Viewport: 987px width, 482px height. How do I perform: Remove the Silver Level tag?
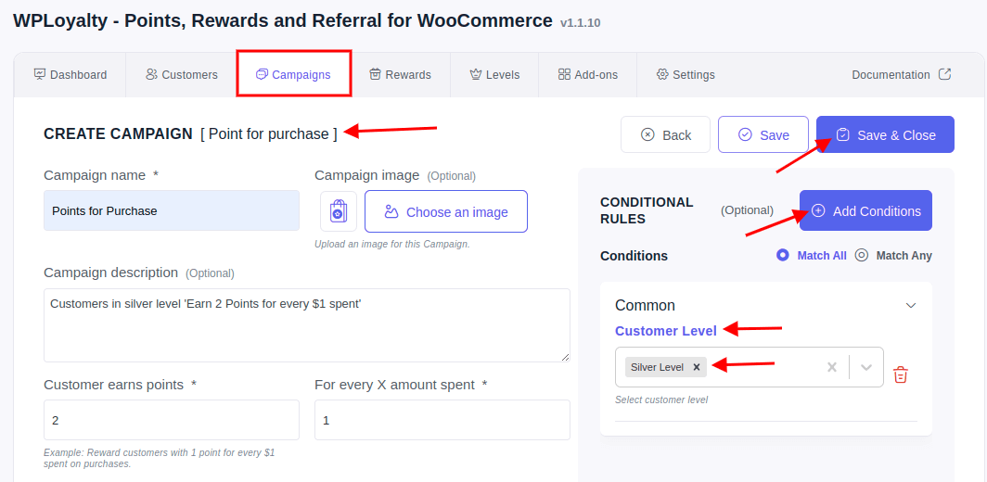(696, 367)
